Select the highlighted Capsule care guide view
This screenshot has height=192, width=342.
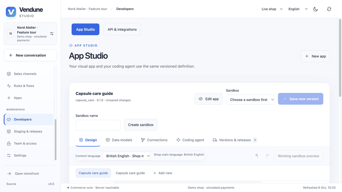click(93, 173)
